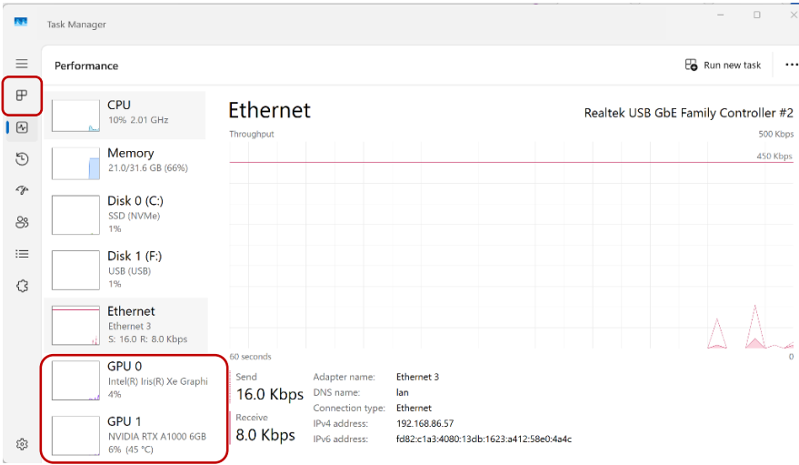This screenshot has height=465, width=799.
Task: Open the Startup apps icon
Action: point(22,190)
